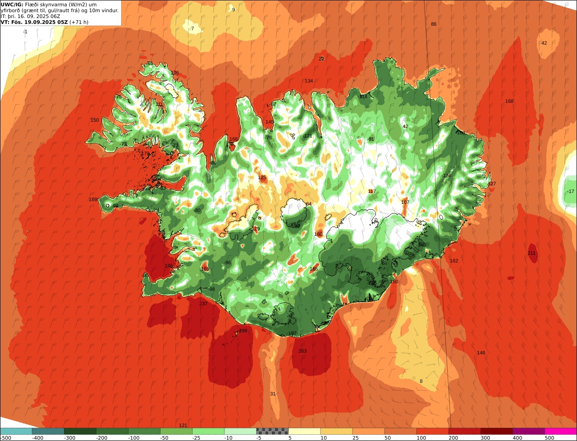
Task: Click the value 171 in north Iceland
Action: (x=308, y=136)
